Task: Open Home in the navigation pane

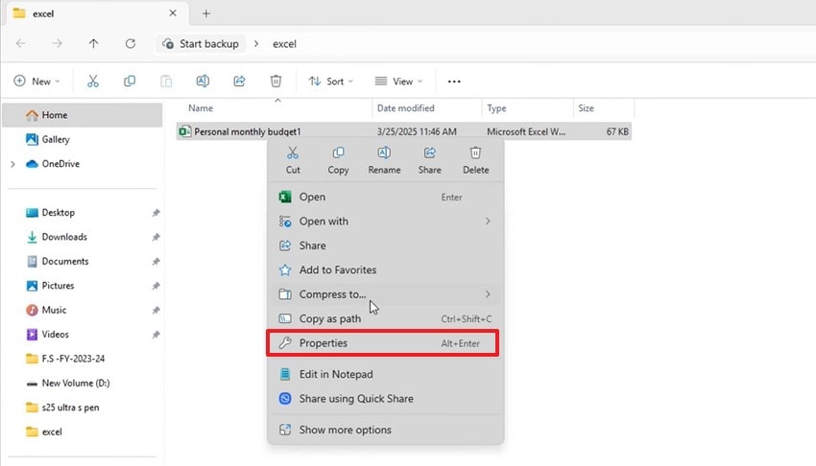Action: 83,115
